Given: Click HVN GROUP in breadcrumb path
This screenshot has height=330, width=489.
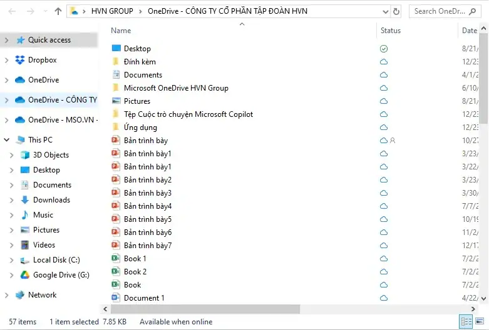Looking at the screenshot, I should point(111,11).
